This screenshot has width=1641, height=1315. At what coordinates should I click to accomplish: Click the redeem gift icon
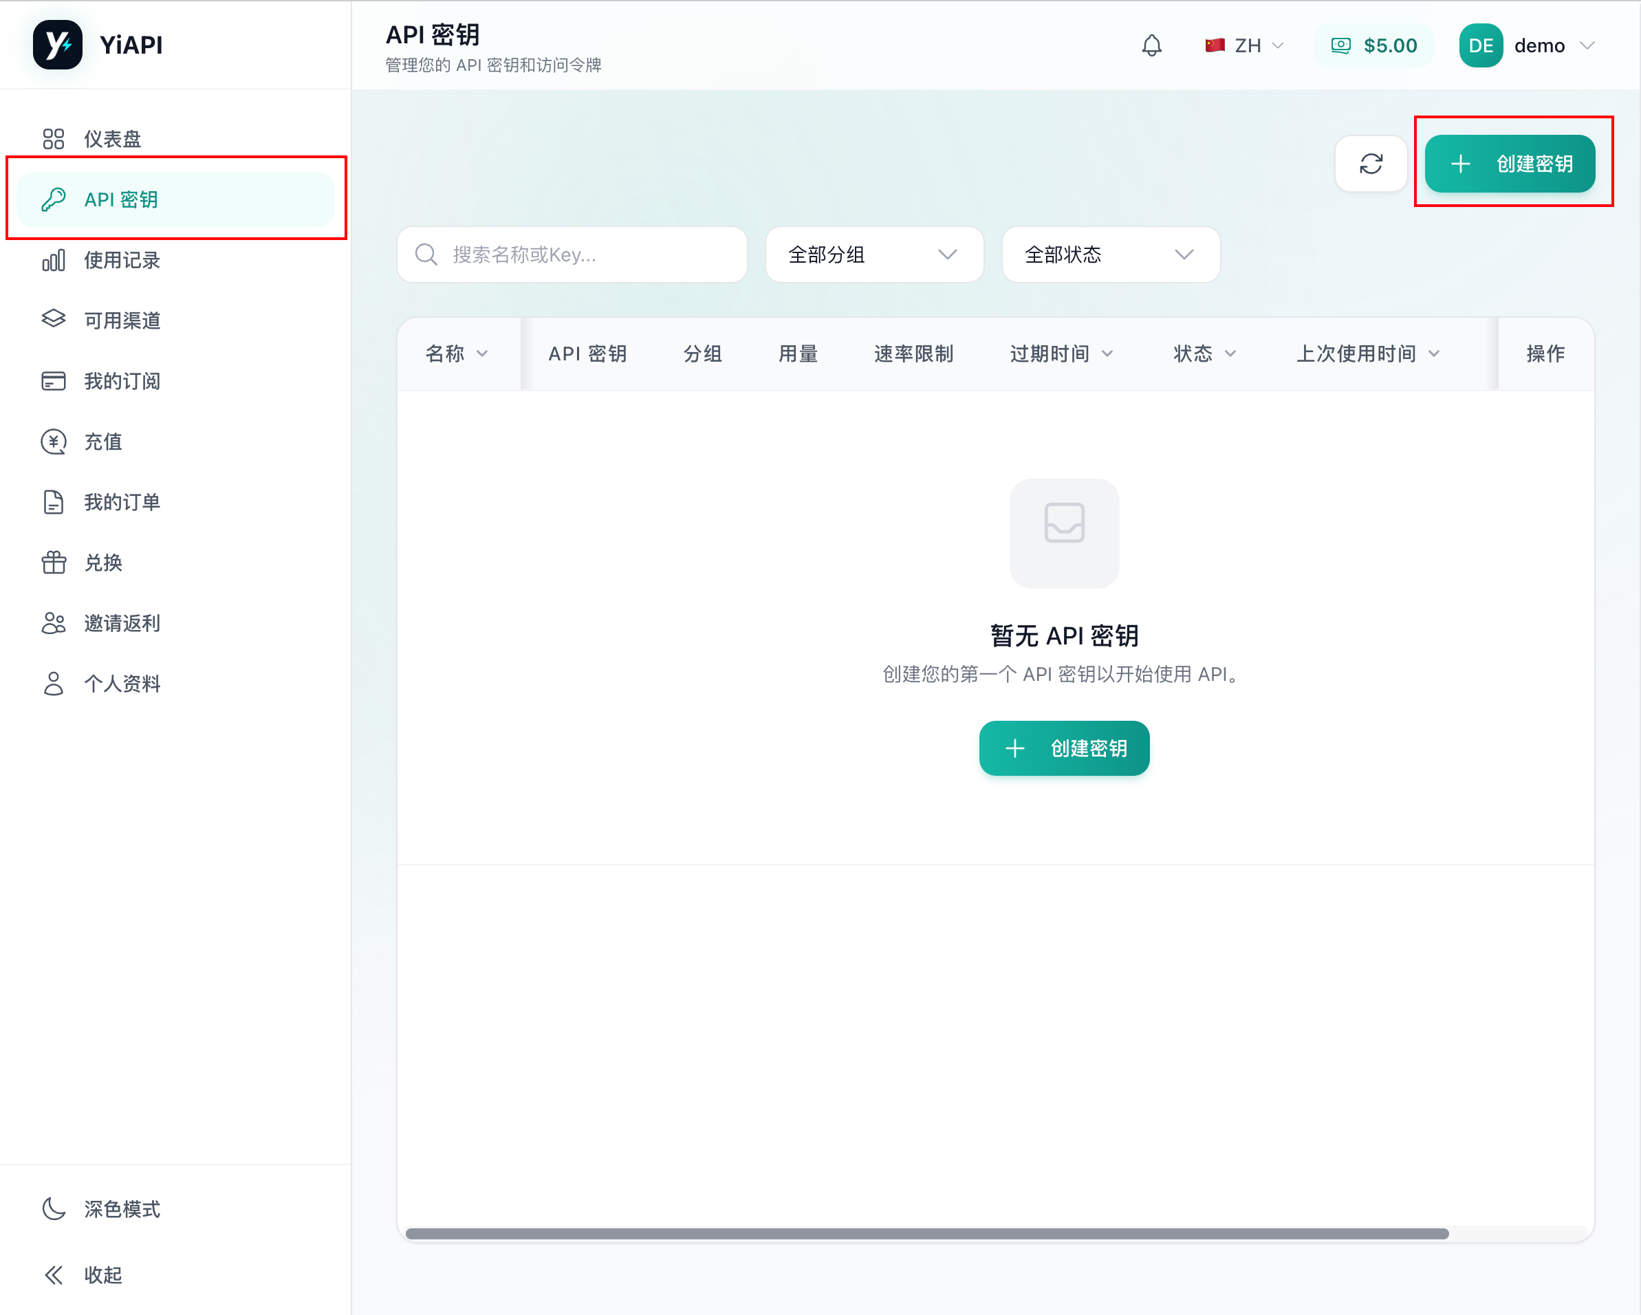pyautogui.click(x=53, y=563)
